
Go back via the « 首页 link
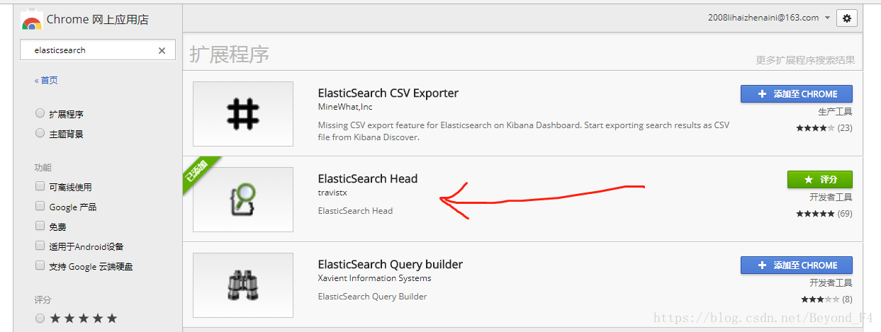[x=46, y=81]
